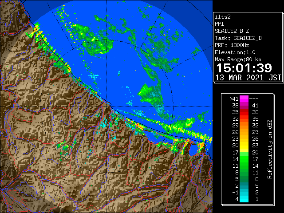Select the 'Task: SEAICE2_B' line
284x213 pixels.
coord(238,38)
